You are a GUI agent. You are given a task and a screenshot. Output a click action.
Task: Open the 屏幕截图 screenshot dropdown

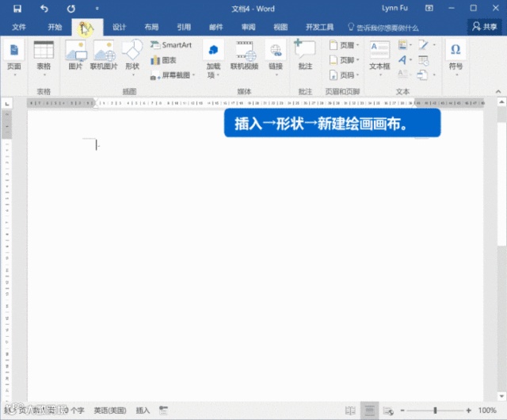[x=173, y=75]
